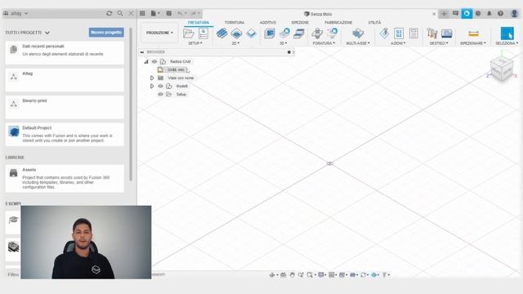Switch to the Fabbricazione tab
This screenshot has height=294, width=523.
pyautogui.click(x=338, y=22)
